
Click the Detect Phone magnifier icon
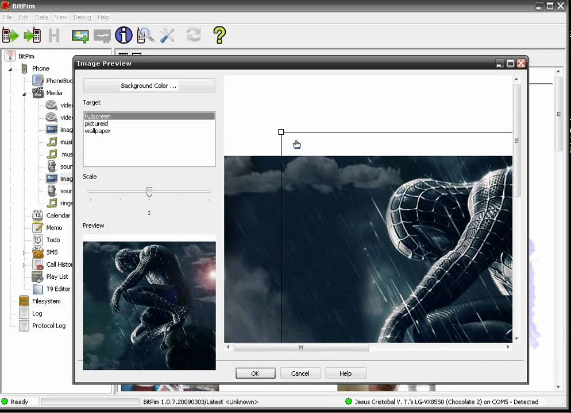point(145,35)
